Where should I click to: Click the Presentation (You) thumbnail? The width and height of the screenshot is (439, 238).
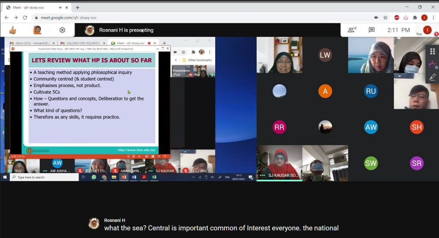[182, 71]
